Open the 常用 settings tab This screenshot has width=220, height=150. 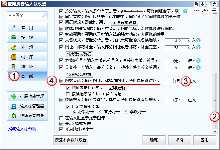(27, 28)
